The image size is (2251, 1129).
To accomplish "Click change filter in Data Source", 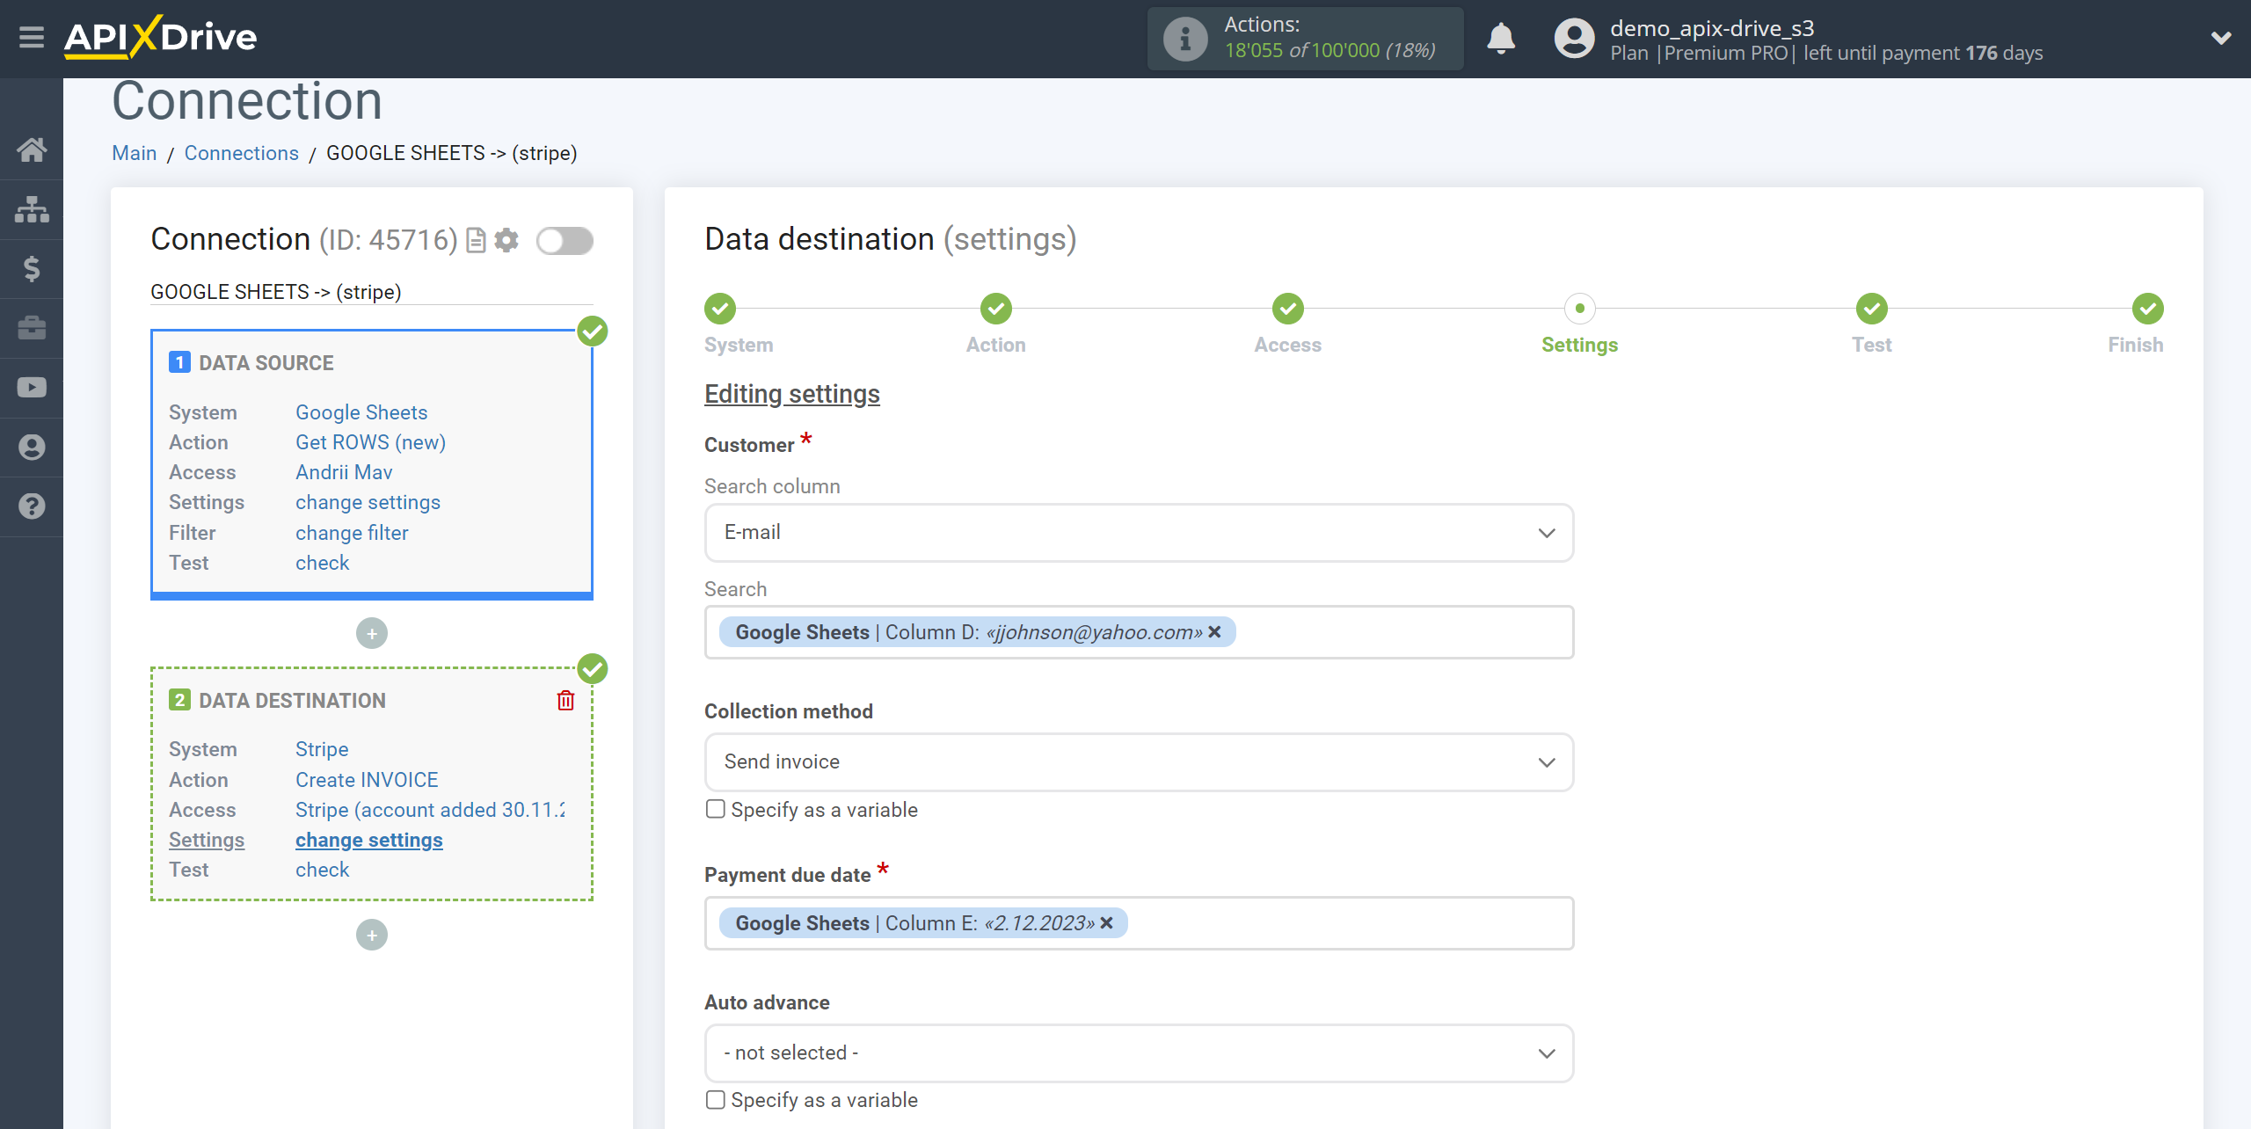I will pos(352,533).
